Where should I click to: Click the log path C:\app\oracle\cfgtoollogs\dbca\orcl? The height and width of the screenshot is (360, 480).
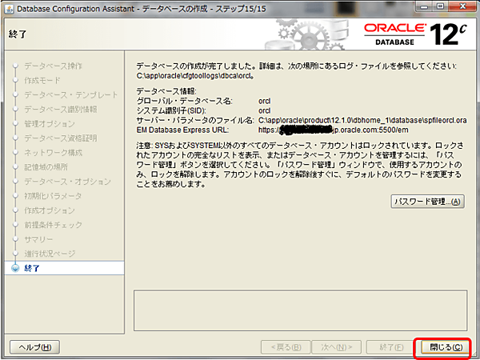tap(195, 76)
